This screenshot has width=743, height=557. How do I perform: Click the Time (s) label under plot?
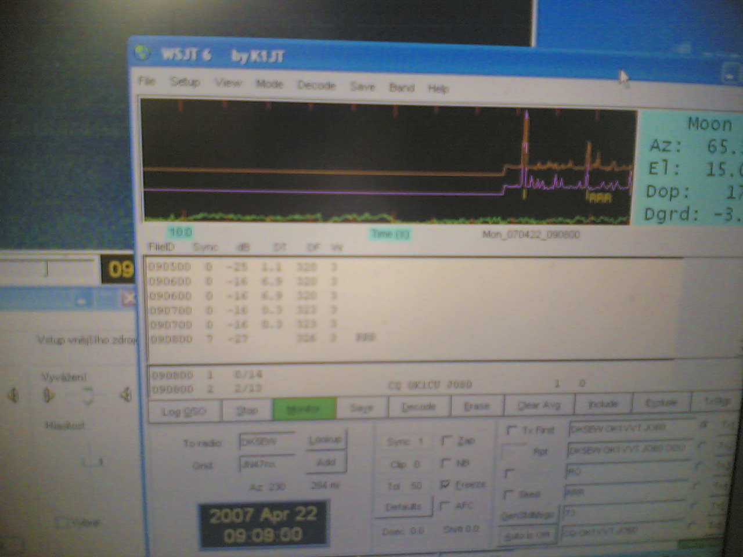pyautogui.click(x=391, y=234)
